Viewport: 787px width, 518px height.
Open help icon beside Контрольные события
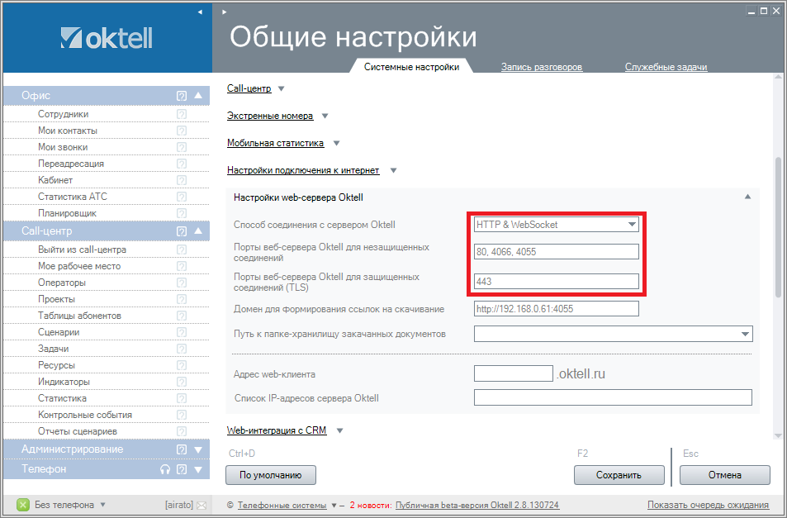(182, 415)
